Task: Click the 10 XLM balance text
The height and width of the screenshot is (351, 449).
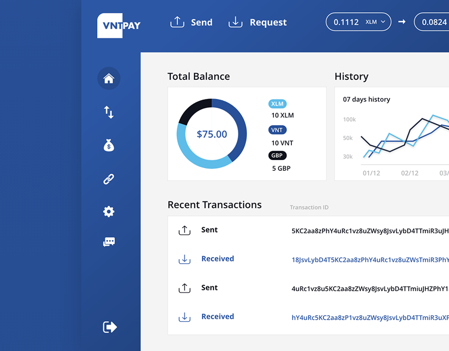Action: [283, 115]
